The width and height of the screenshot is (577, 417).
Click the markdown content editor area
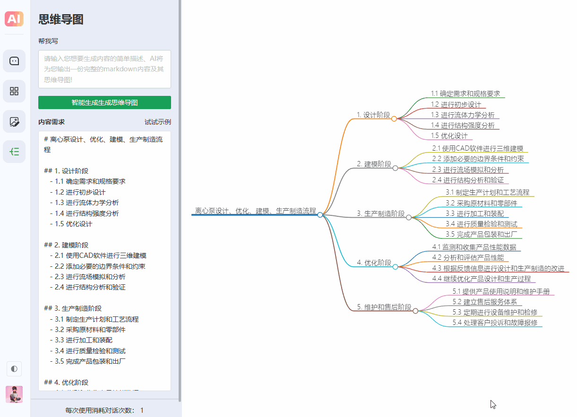(x=104, y=261)
